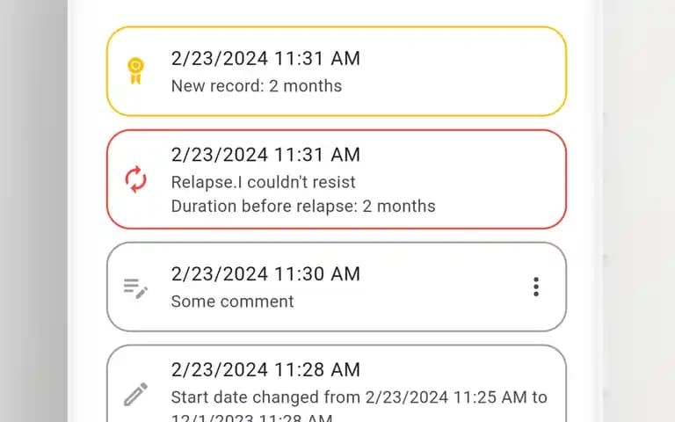Open the three-dot menu on Some comment entry
Image resolution: width=675 pixels, height=422 pixels.
click(536, 287)
